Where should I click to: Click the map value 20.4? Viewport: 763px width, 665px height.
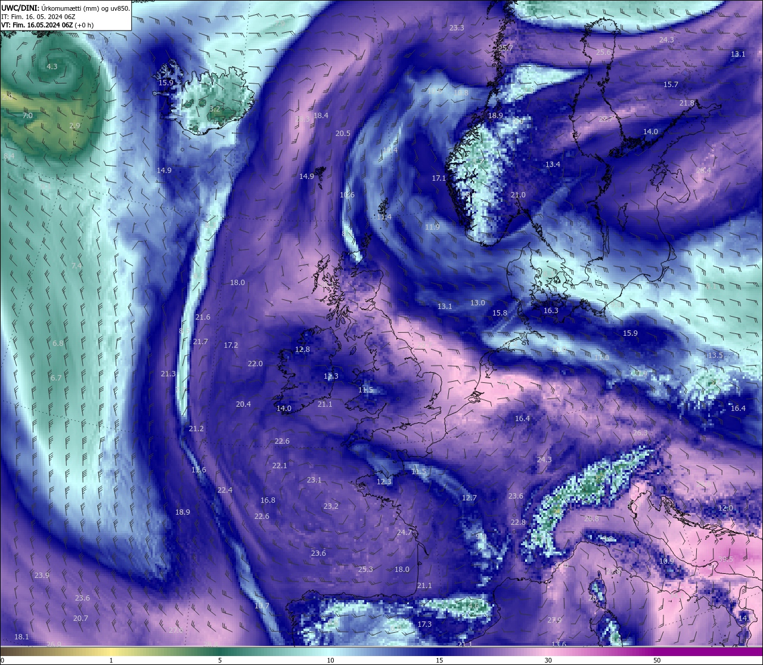click(x=243, y=404)
